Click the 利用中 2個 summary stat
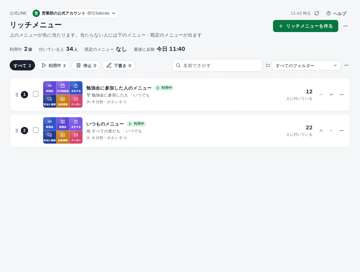This screenshot has width=360, height=272. (21, 49)
